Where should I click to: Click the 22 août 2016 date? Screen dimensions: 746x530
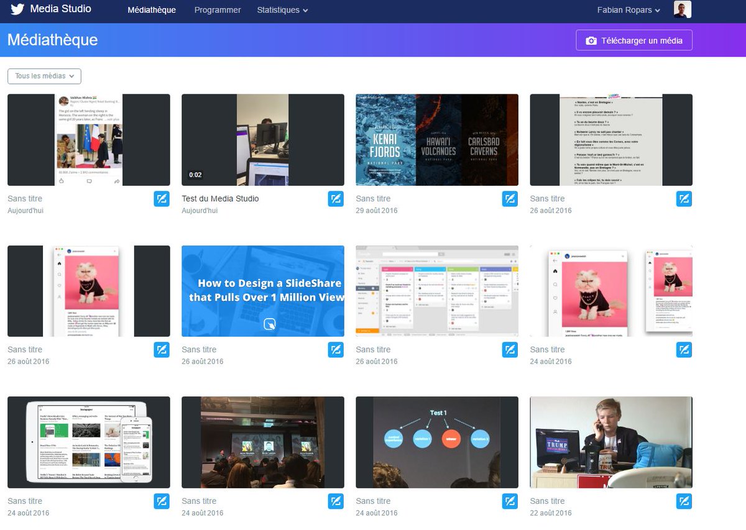551,513
